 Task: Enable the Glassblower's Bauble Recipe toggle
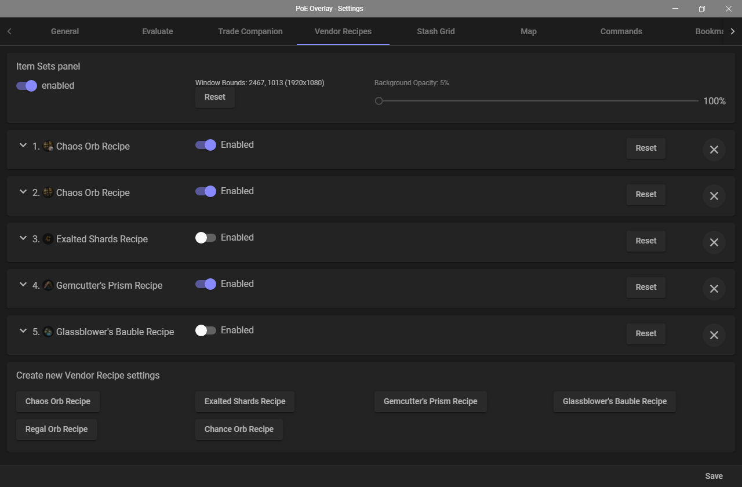(206, 330)
